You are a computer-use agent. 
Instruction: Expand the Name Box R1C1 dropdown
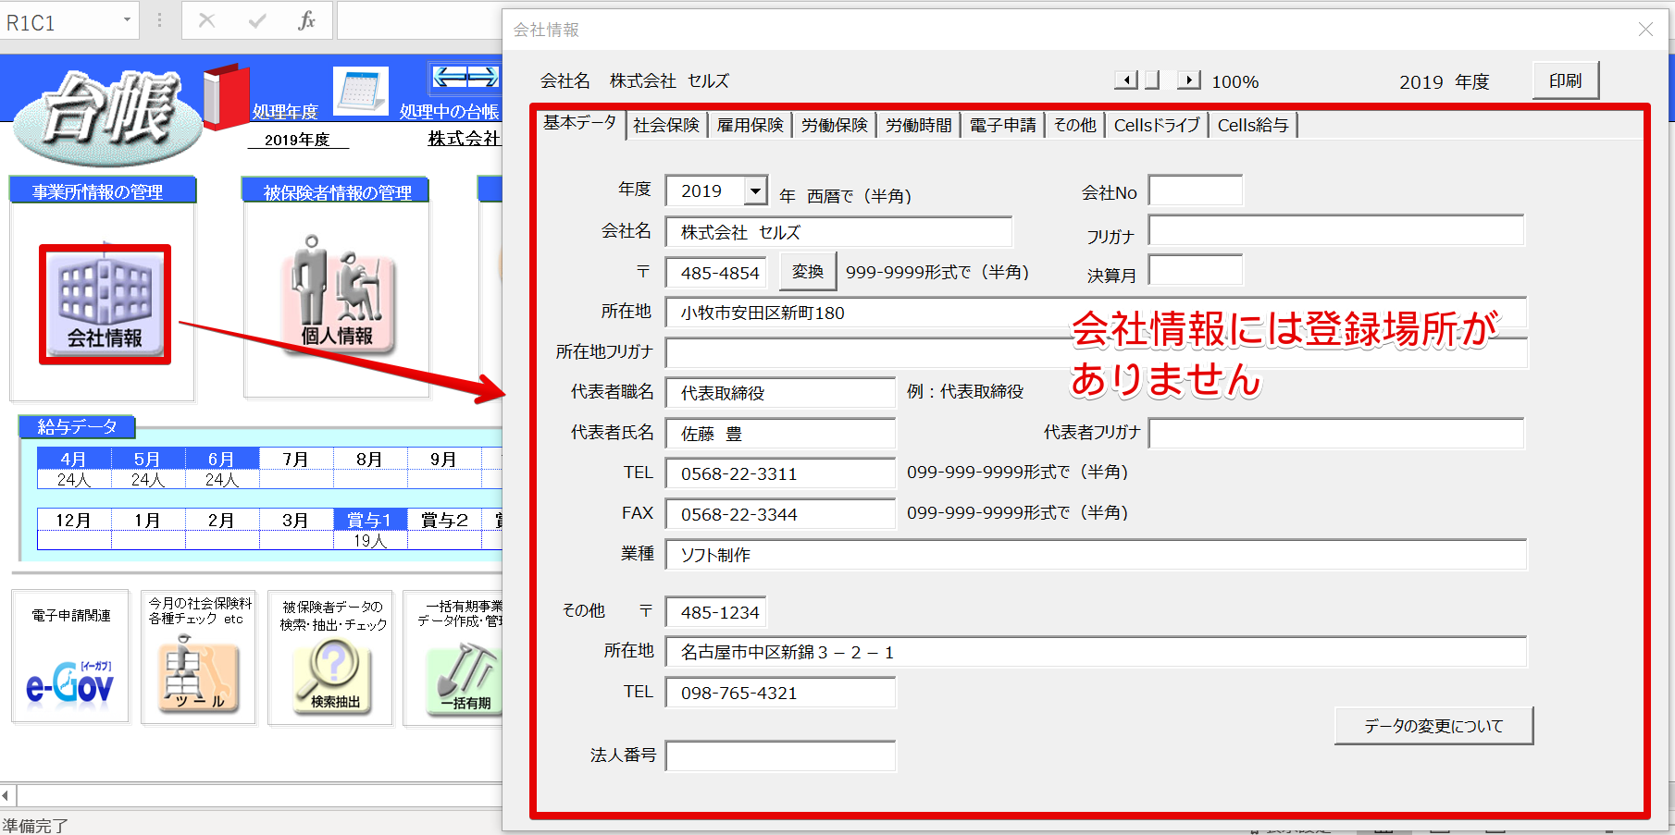127,20
